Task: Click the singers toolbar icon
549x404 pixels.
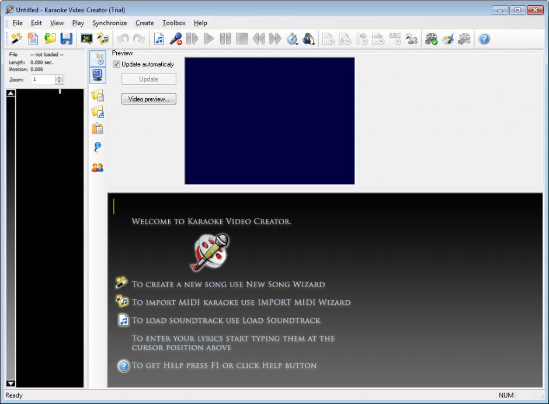Action: [x=412, y=39]
